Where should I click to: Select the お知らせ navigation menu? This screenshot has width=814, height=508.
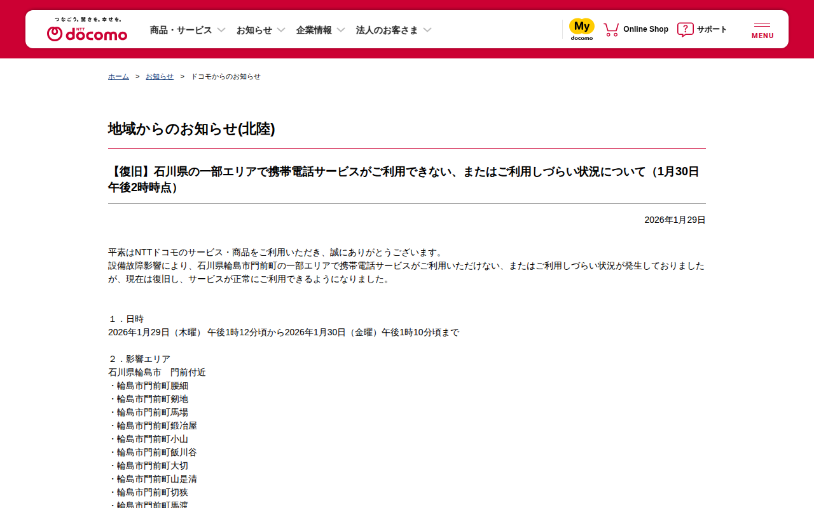254,30
